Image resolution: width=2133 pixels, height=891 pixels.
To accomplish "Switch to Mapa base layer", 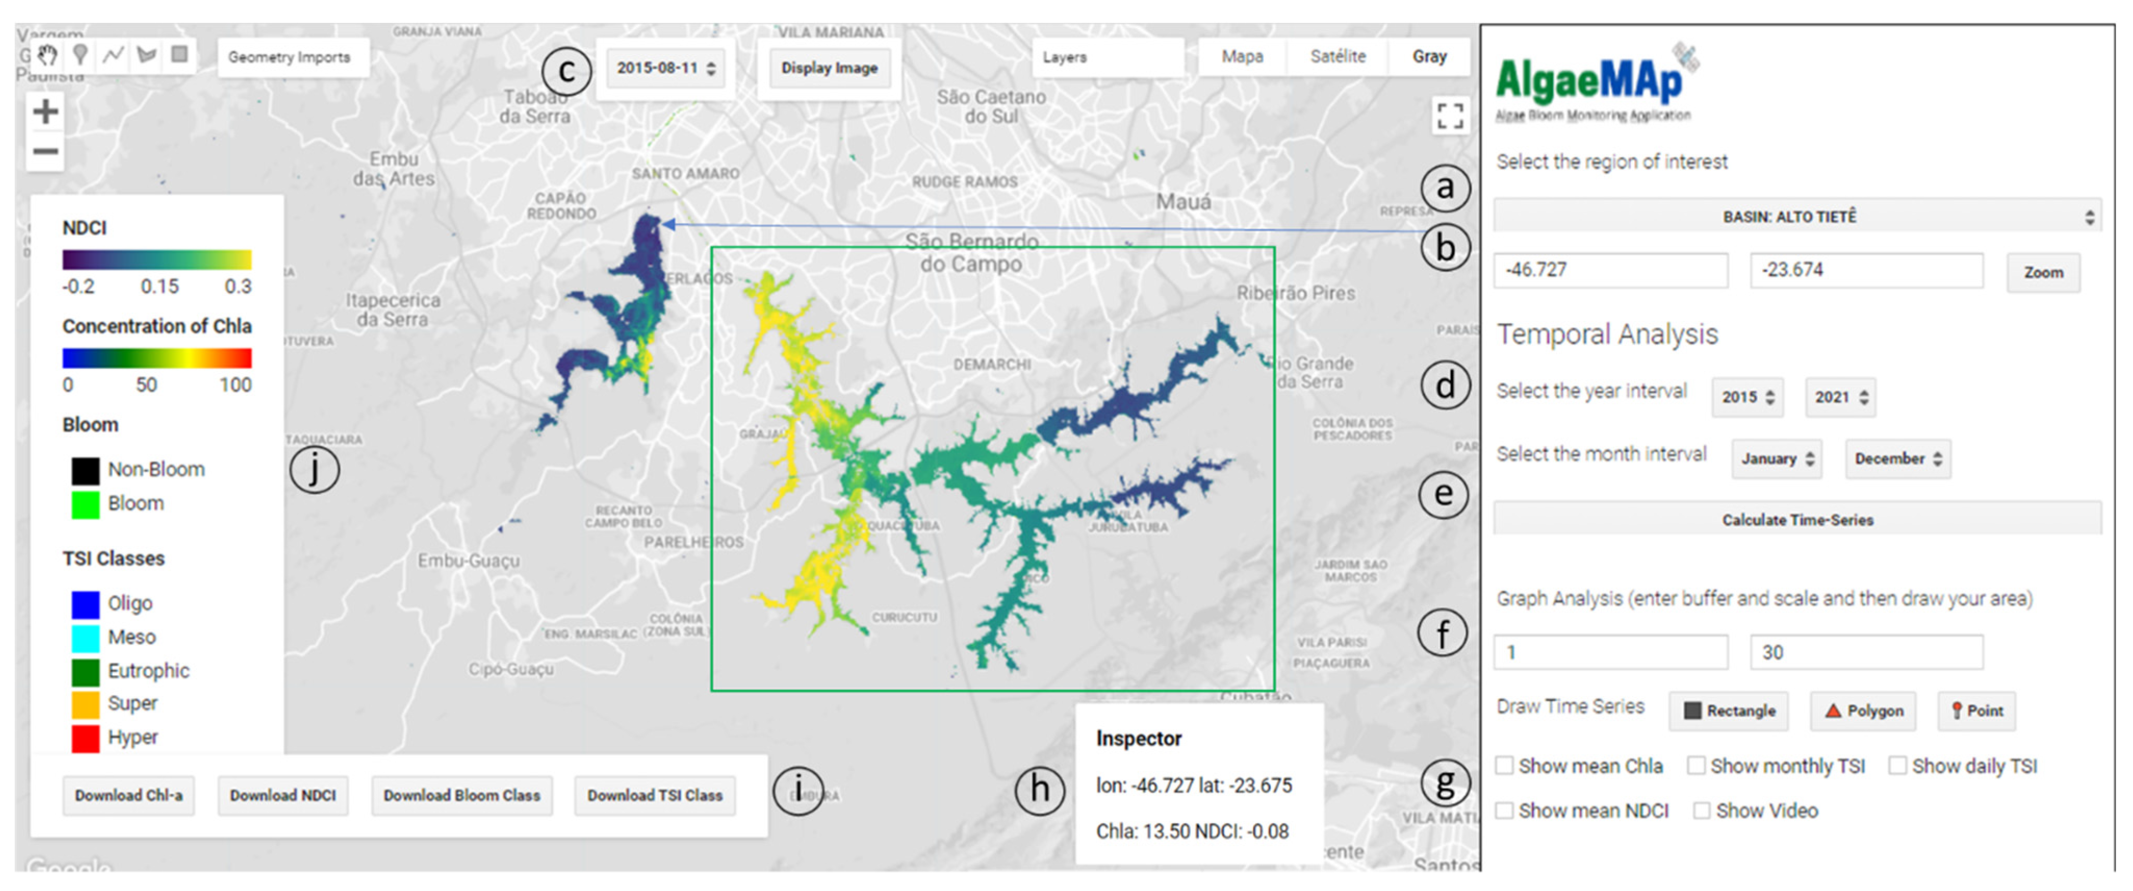I will pyautogui.click(x=1242, y=56).
